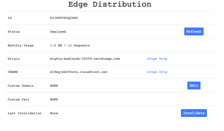Open the Origin https link

[152, 59]
